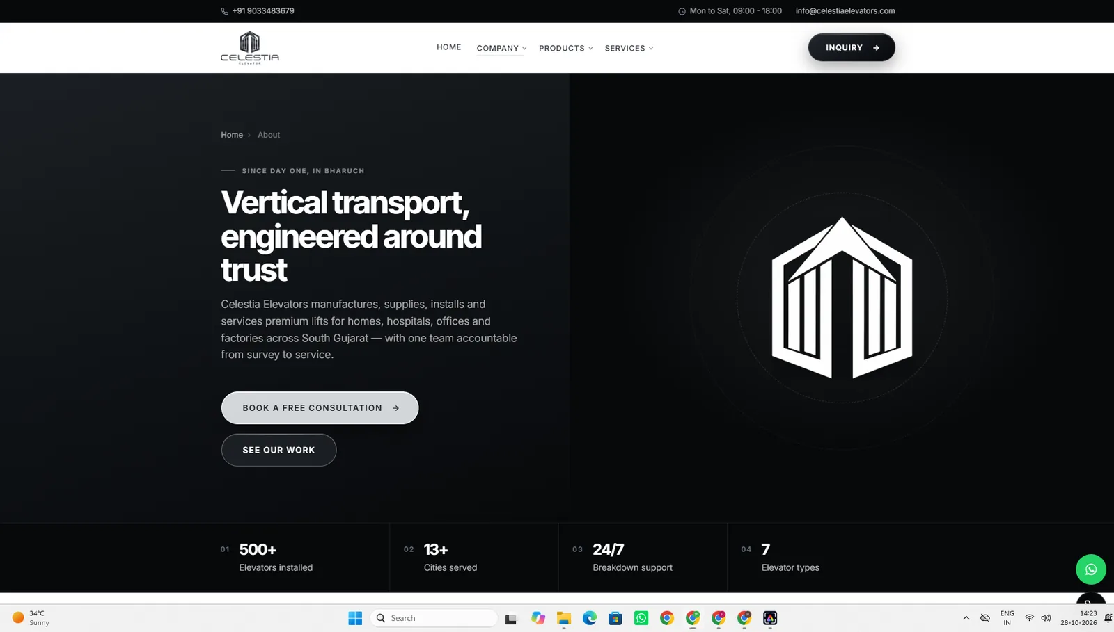Open Microsoft Edge from the taskbar
This screenshot has height=632, width=1114.
pyautogui.click(x=590, y=618)
